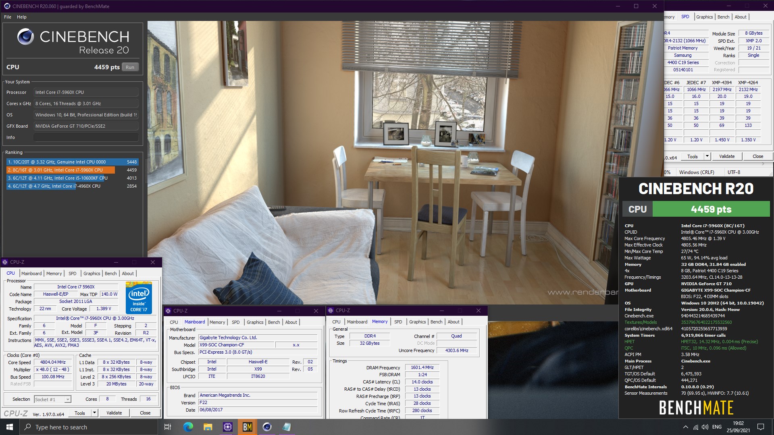Expand the Socket #1 selection dropdown
This screenshot has height=435, width=774.
pyautogui.click(x=68, y=400)
